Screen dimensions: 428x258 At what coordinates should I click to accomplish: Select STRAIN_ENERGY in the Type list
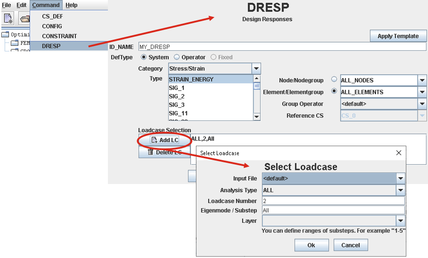coord(211,79)
